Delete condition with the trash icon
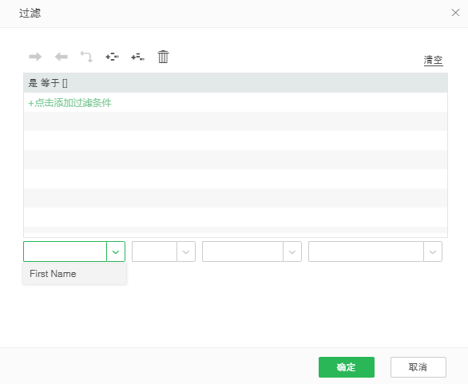Viewport: 468px width, 384px height. (163, 57)
